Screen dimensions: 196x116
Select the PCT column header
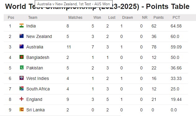[x=176, y=18]
